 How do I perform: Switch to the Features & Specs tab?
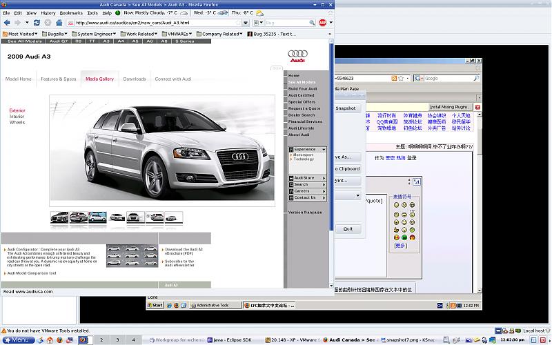(x=58, y=79)
